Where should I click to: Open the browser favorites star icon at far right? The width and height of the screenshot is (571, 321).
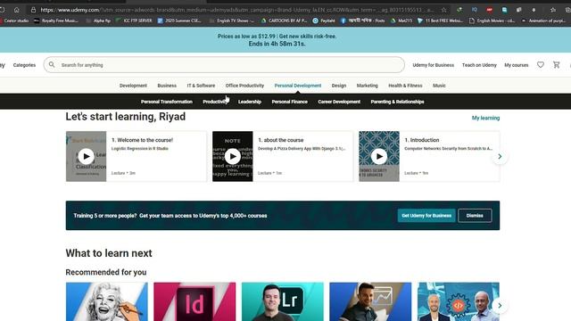point(553,10)
